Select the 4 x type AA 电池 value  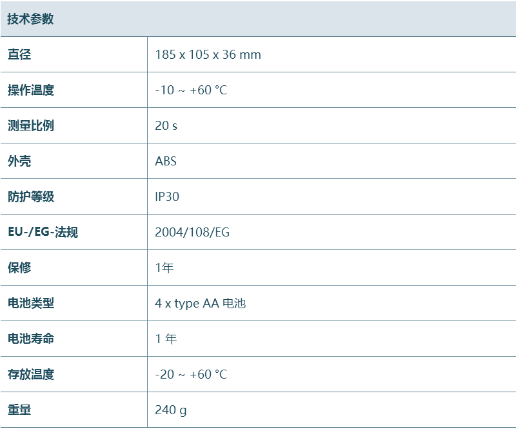pos(200,303)
